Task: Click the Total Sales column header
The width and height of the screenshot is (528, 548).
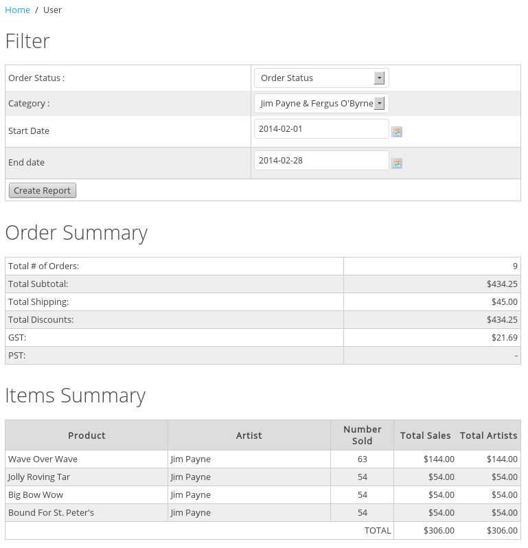Action: pyautogui.click(x=425, y=435)
